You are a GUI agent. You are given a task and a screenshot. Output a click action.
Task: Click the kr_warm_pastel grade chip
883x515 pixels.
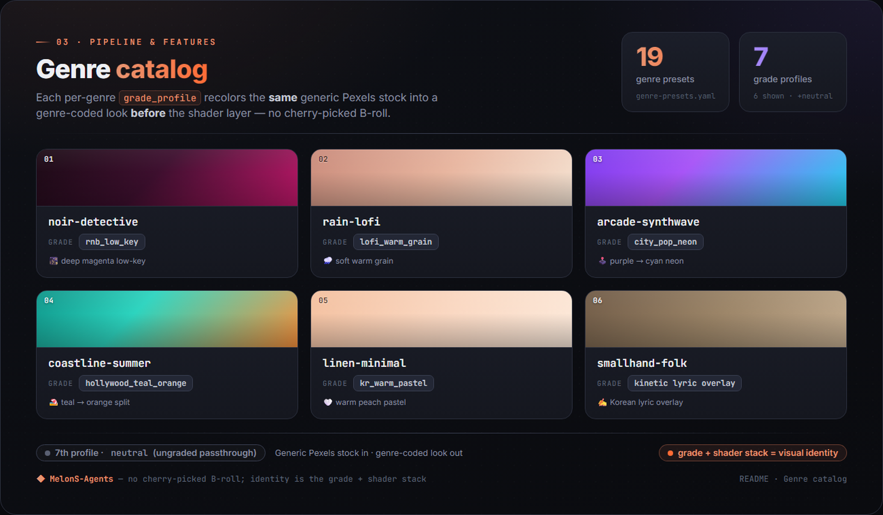(x=393, y=383)
